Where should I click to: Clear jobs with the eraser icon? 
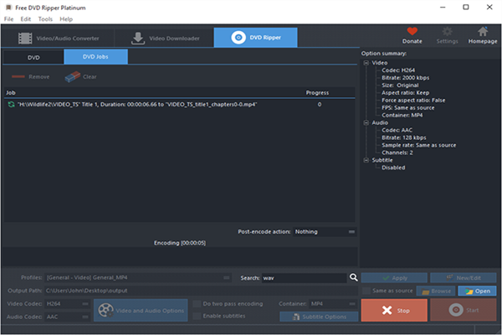tap(71, 76)
